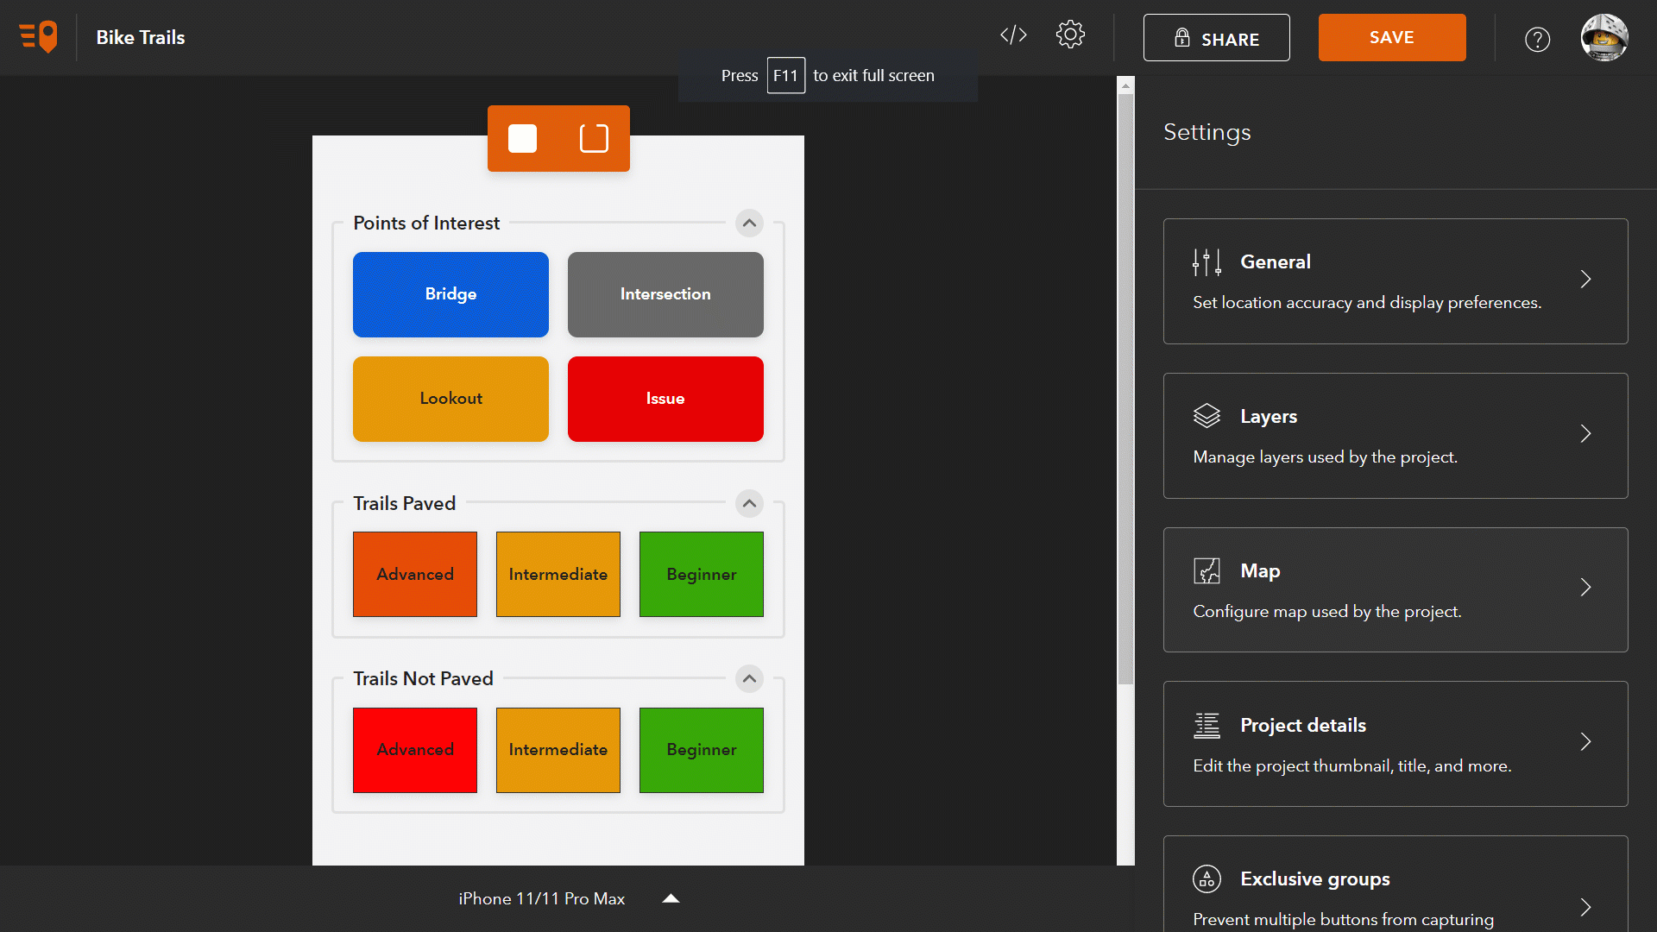Click the QuickCapture app logo

(x=38, y=37)
